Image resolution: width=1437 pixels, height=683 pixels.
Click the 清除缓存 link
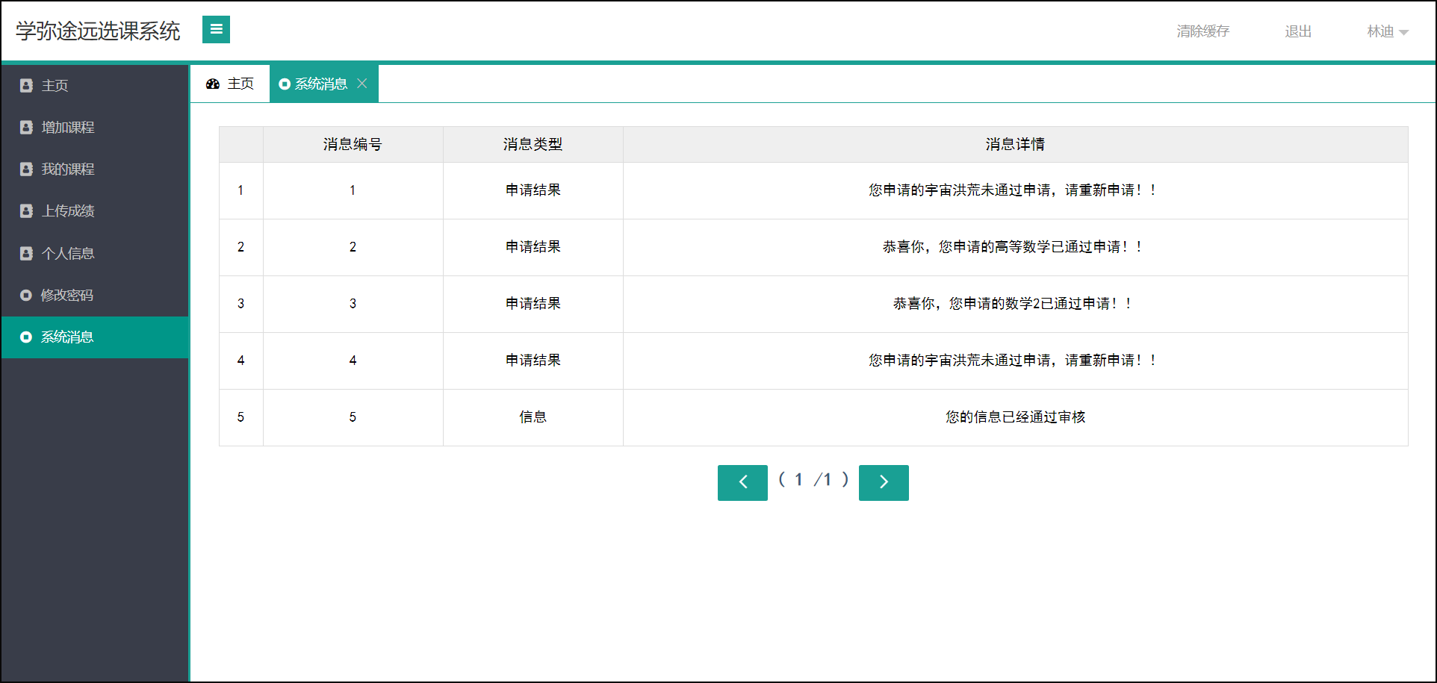pyautogui.click(x=1202, y=31)
